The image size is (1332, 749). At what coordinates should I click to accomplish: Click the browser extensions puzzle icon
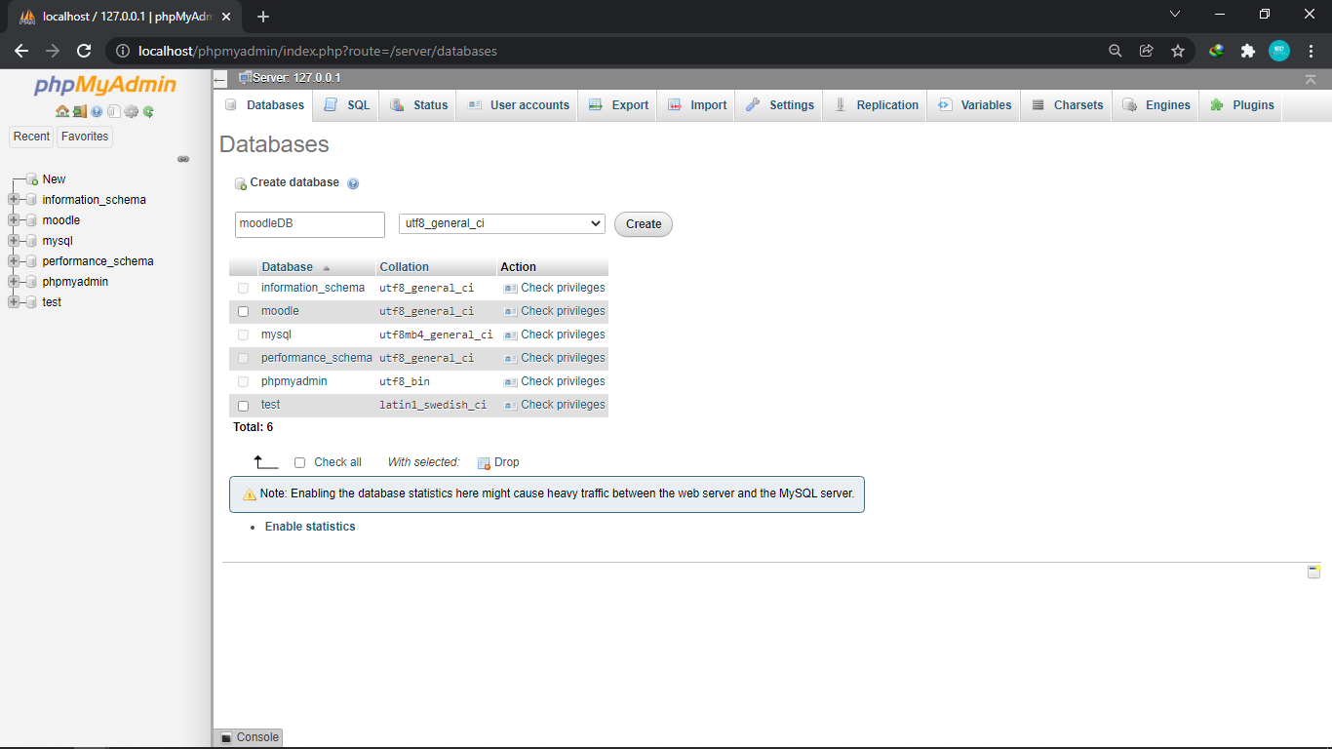[1247, 51]
